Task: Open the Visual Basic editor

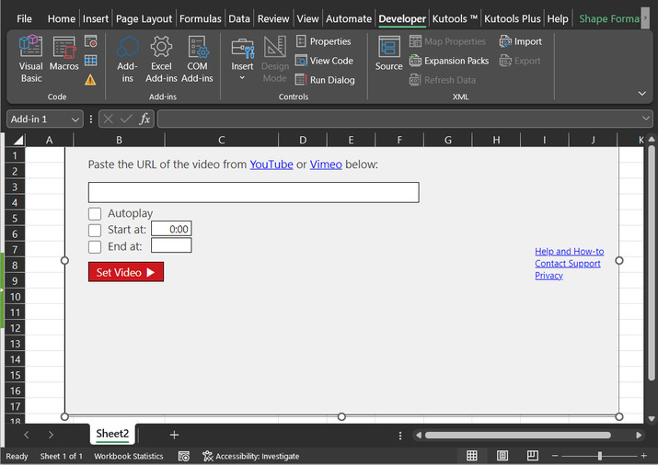Action: (31, 58)
